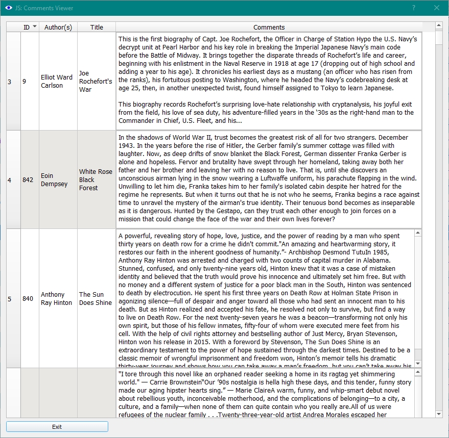Click the Comments column header
This screenshot has width=449, height=438.
(269, 27)
